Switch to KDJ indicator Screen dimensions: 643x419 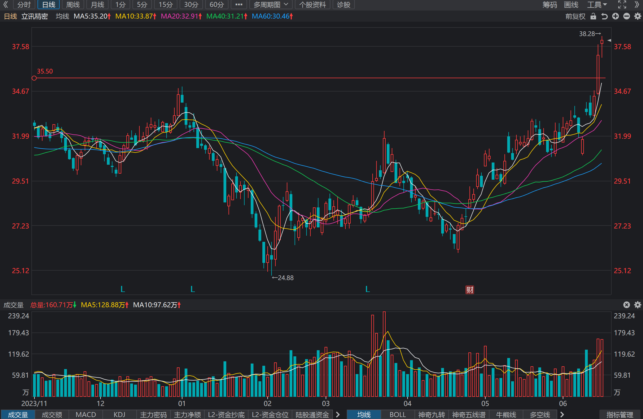click(x=120, y=415)
